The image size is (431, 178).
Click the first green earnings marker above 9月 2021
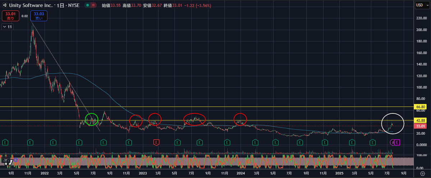(x=5, y=142)
